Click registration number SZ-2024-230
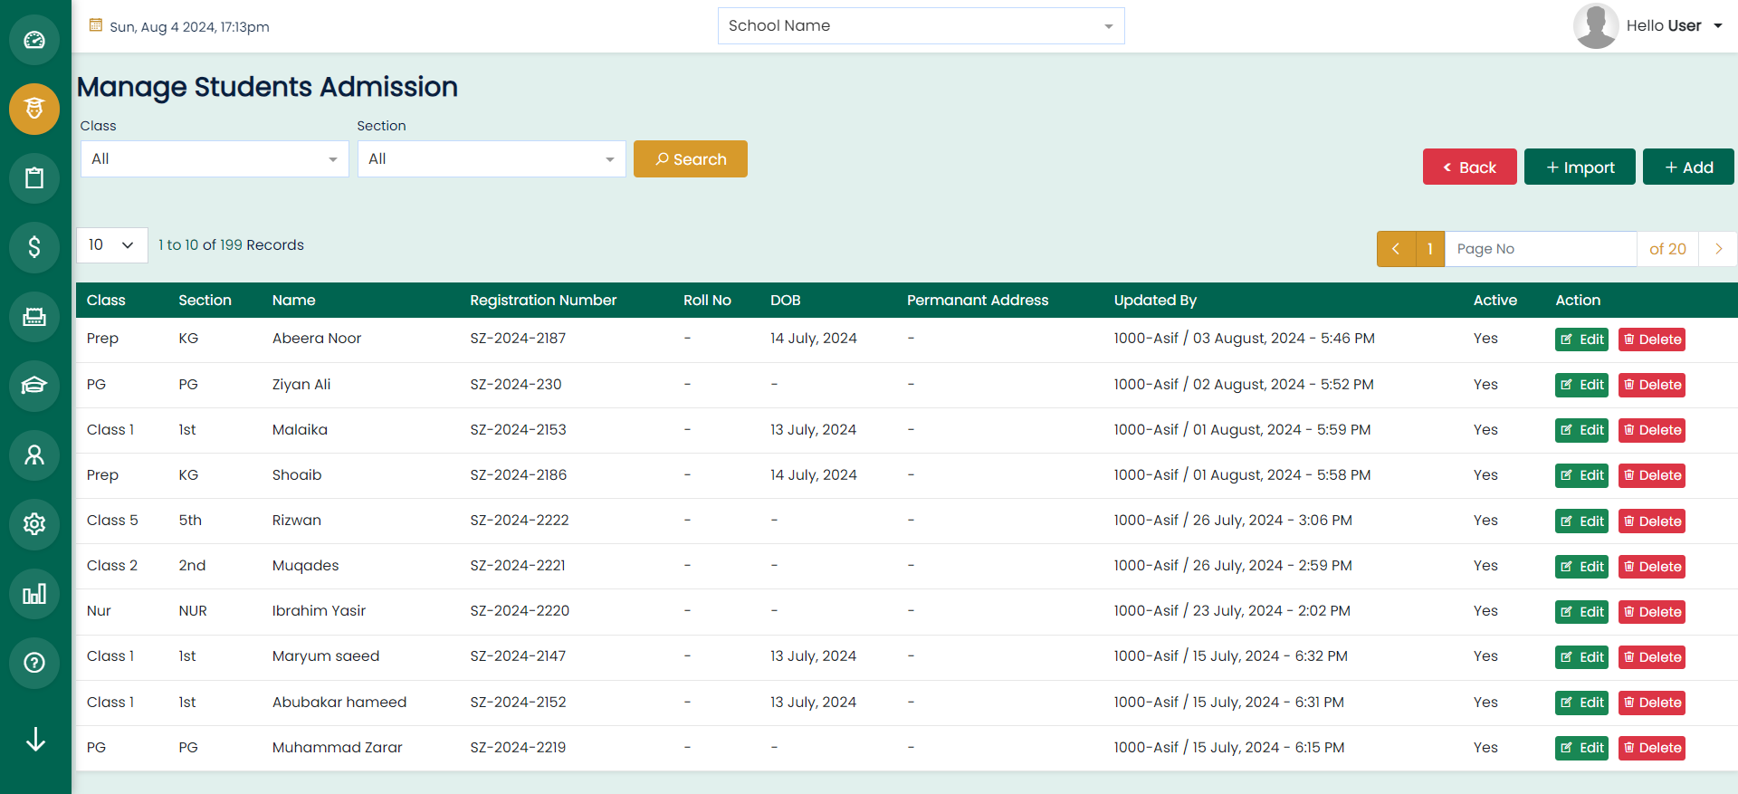Screen dimensions: 1738x794 point(516,385)
